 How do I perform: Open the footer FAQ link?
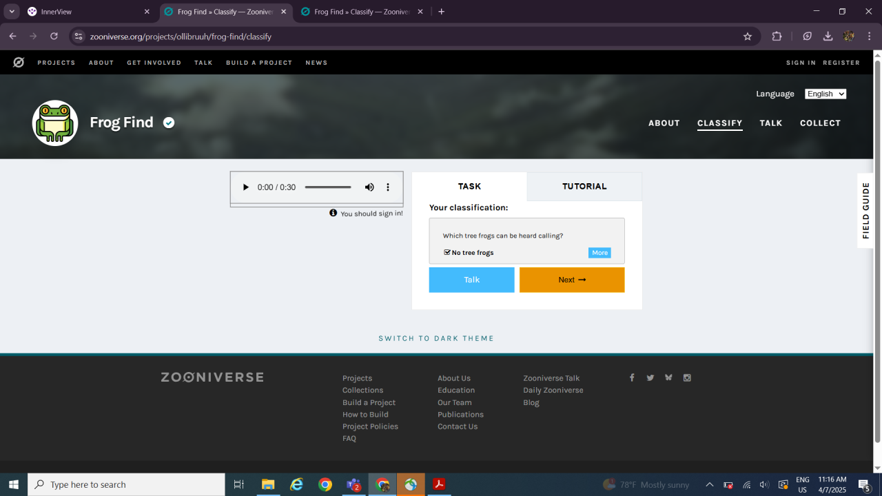[x=349, y=439]
